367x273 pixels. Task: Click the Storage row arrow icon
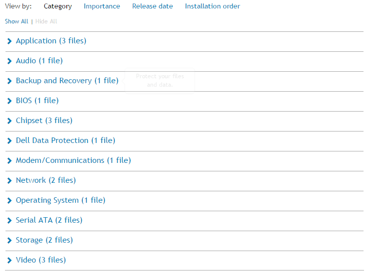click(9, 240)
